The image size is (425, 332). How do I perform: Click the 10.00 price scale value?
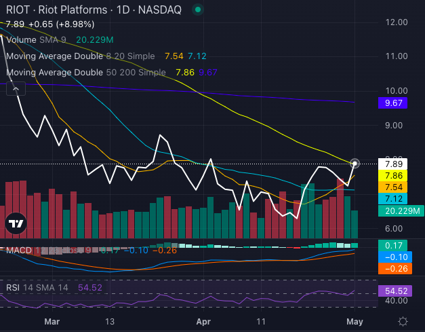(x=397, y=91)
